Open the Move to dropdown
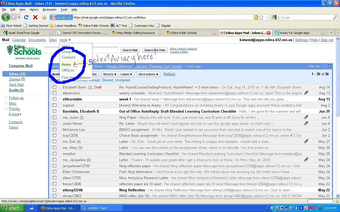The width and height of the screenshot is (340, 212). (x=110, y=74)
